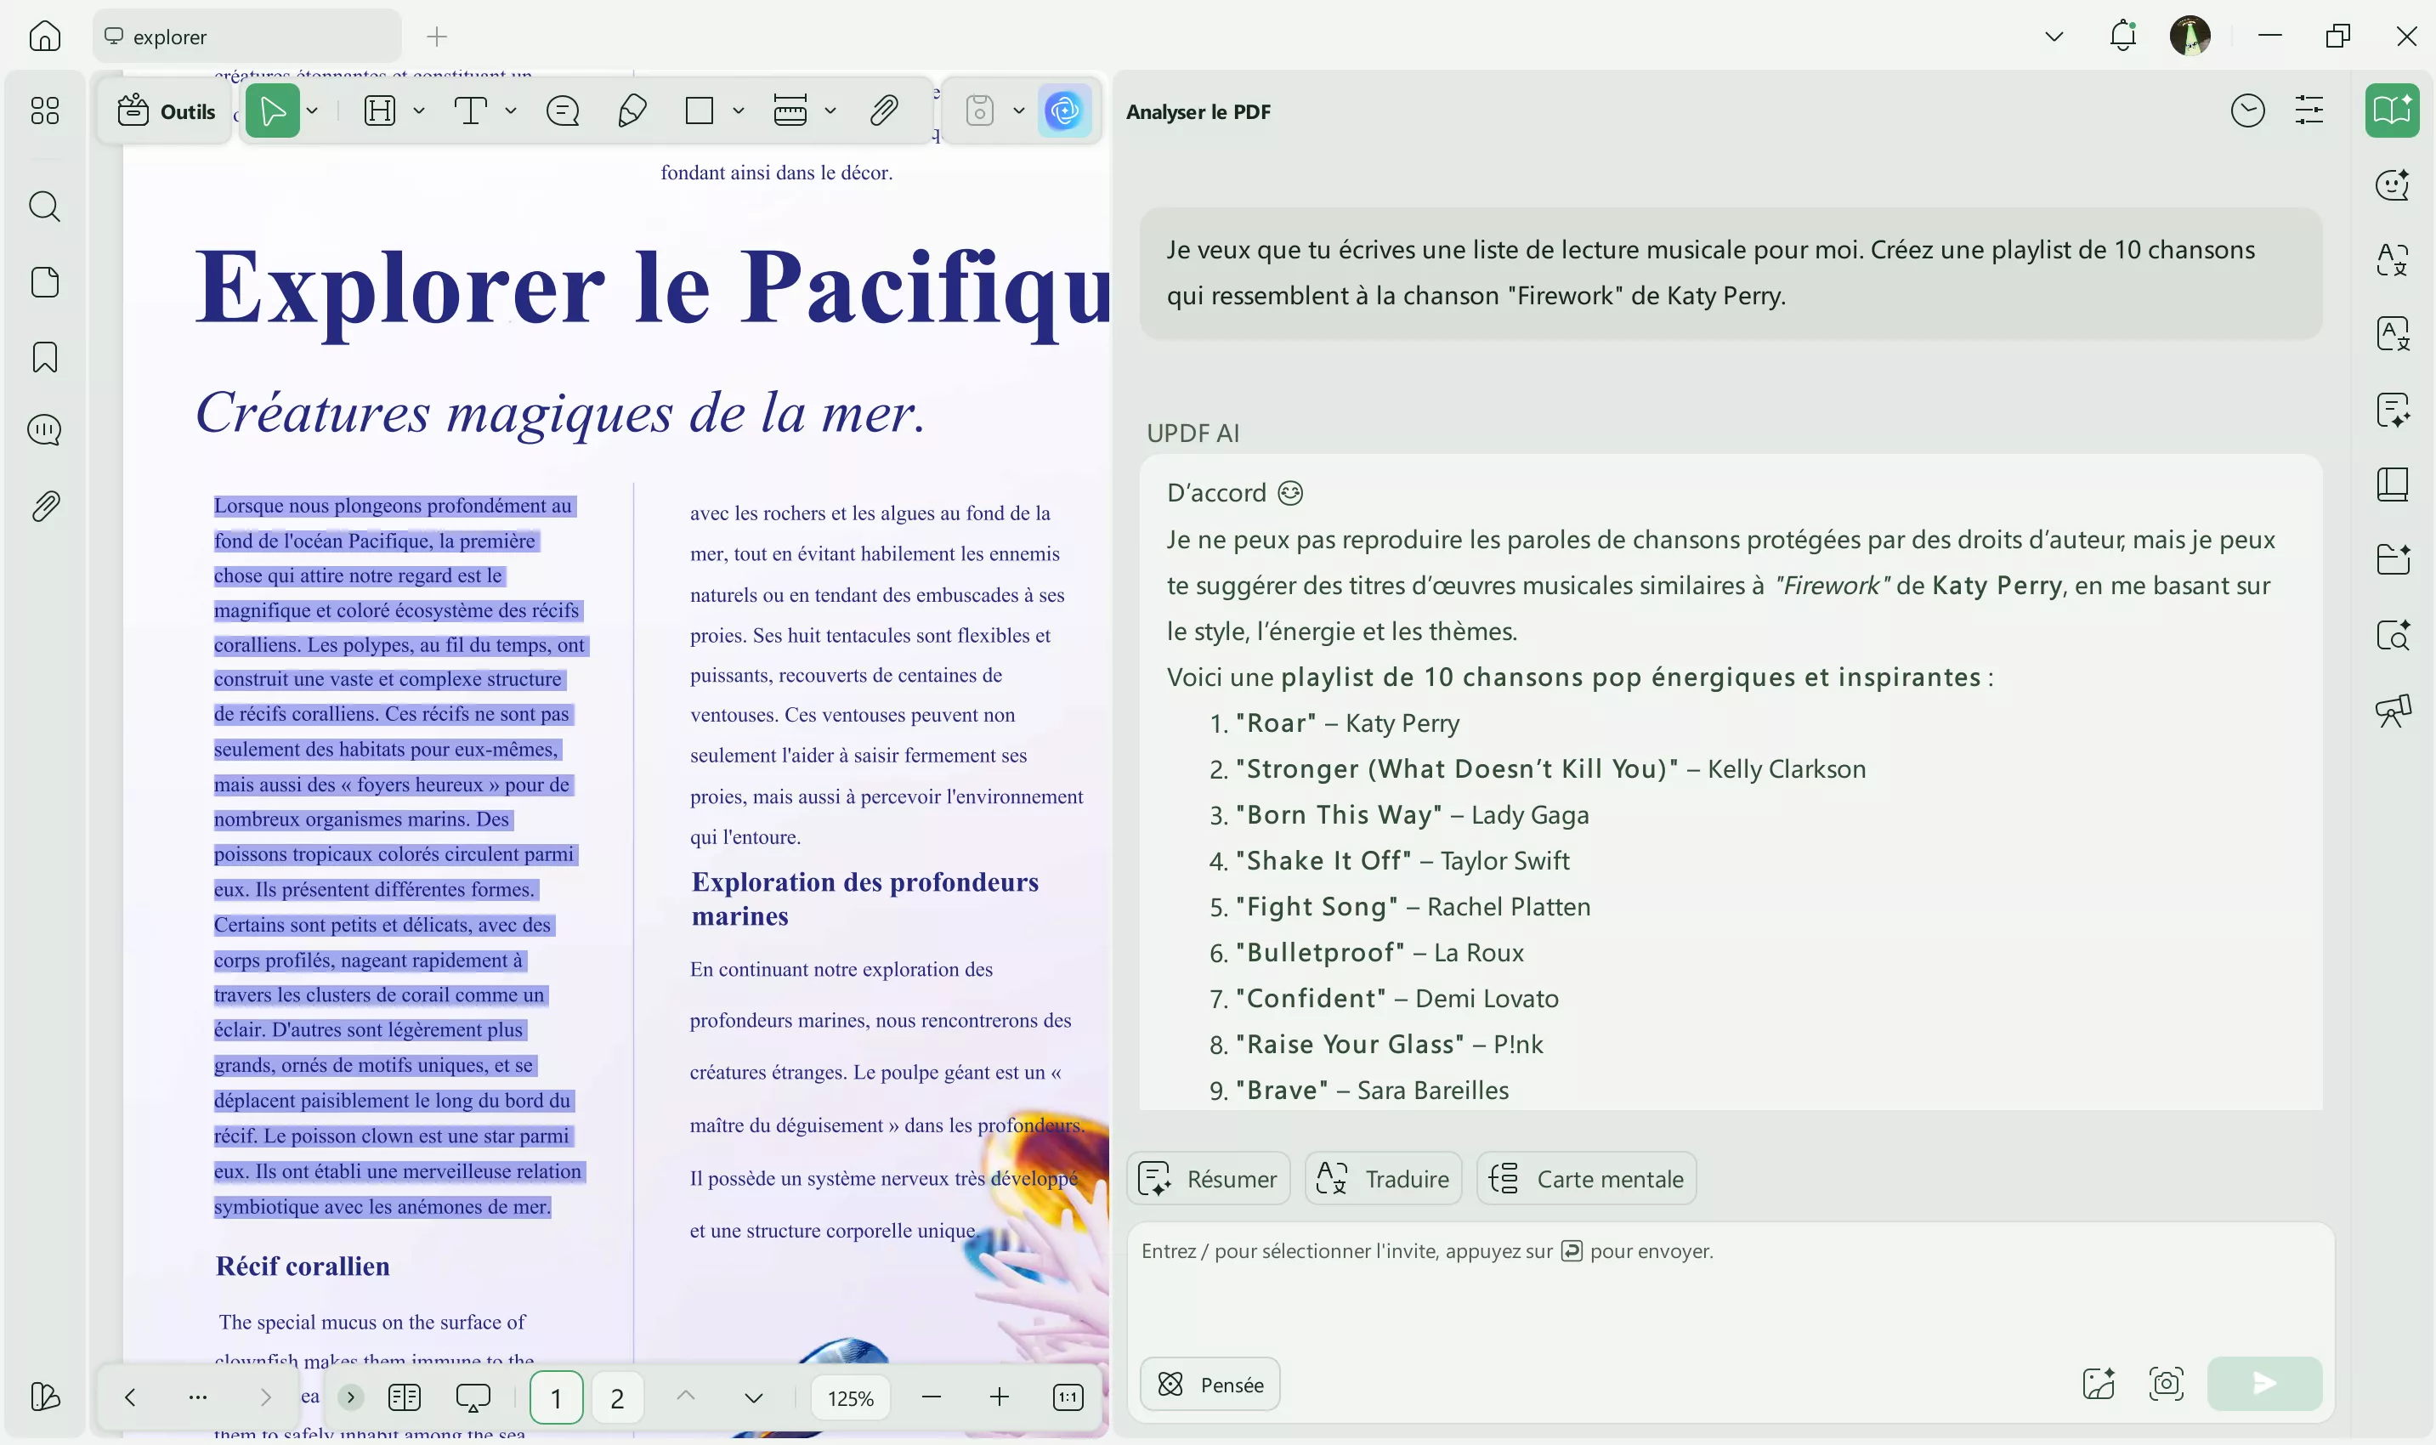The height and width of the screenshot is (1445, 2436).
Task: Toggle the UPDF AI assistant button
Action: click(1064, 111)
